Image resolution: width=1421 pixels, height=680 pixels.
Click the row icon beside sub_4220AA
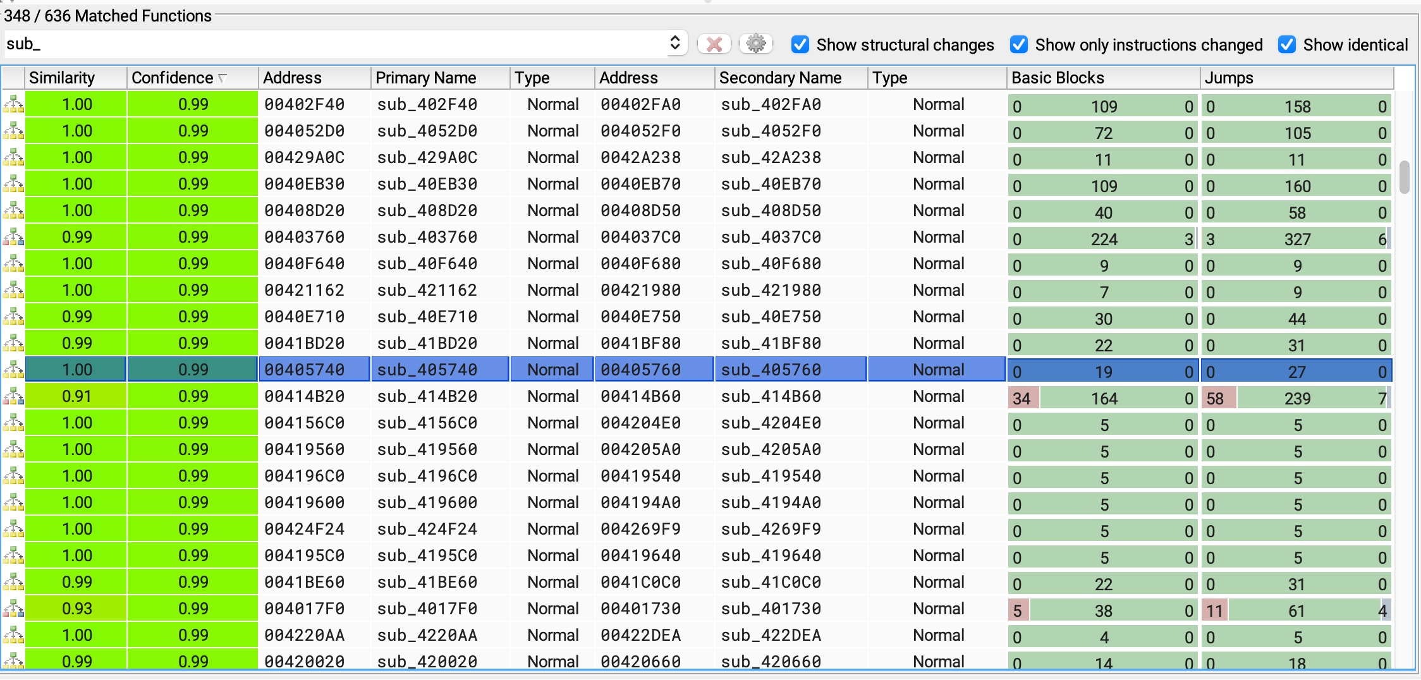coord(13,635)
